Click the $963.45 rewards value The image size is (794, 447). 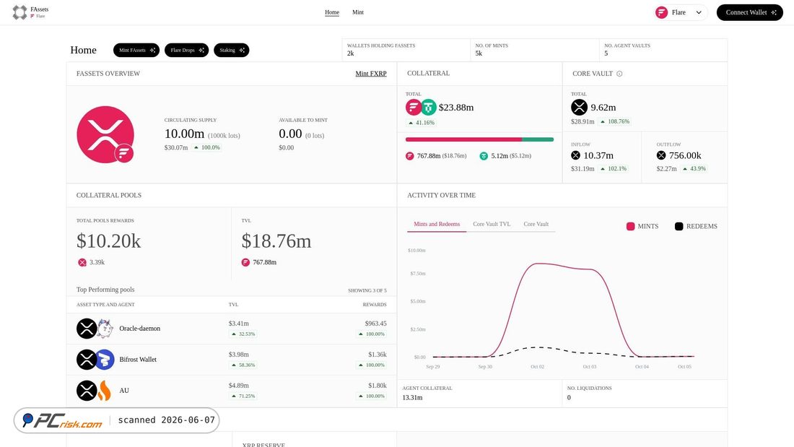coord(376,324)
